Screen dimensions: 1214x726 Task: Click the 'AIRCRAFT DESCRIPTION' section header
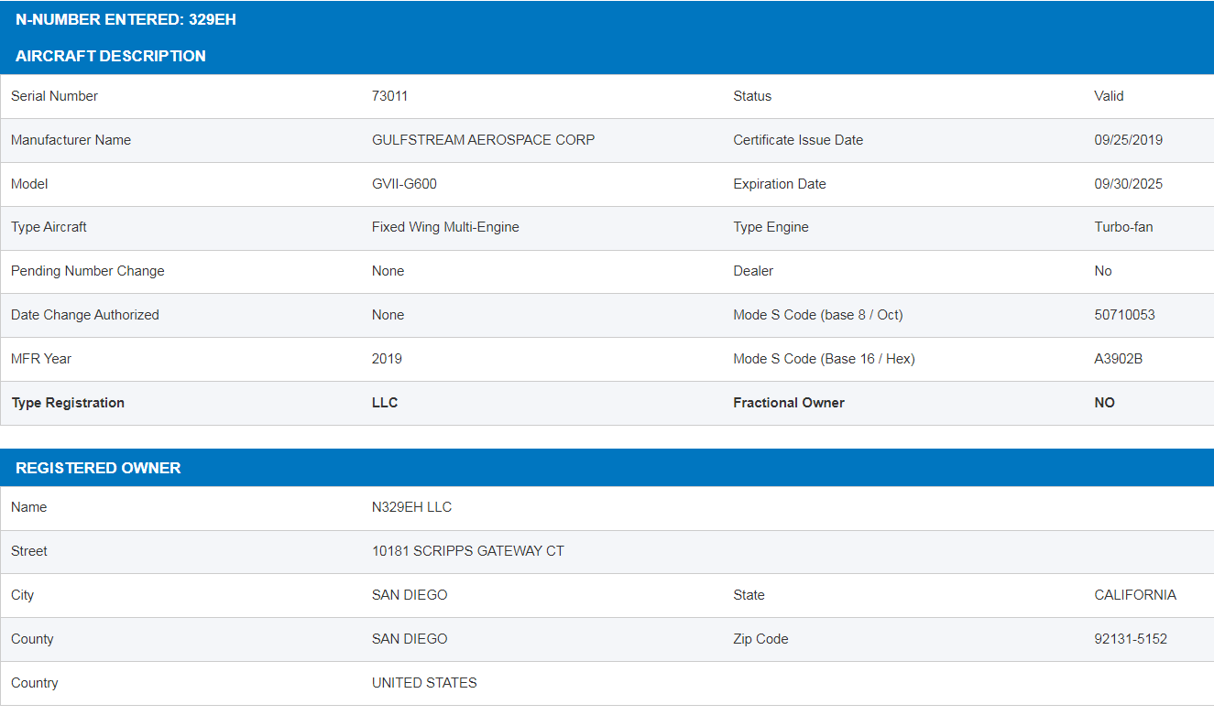(111, 56)
